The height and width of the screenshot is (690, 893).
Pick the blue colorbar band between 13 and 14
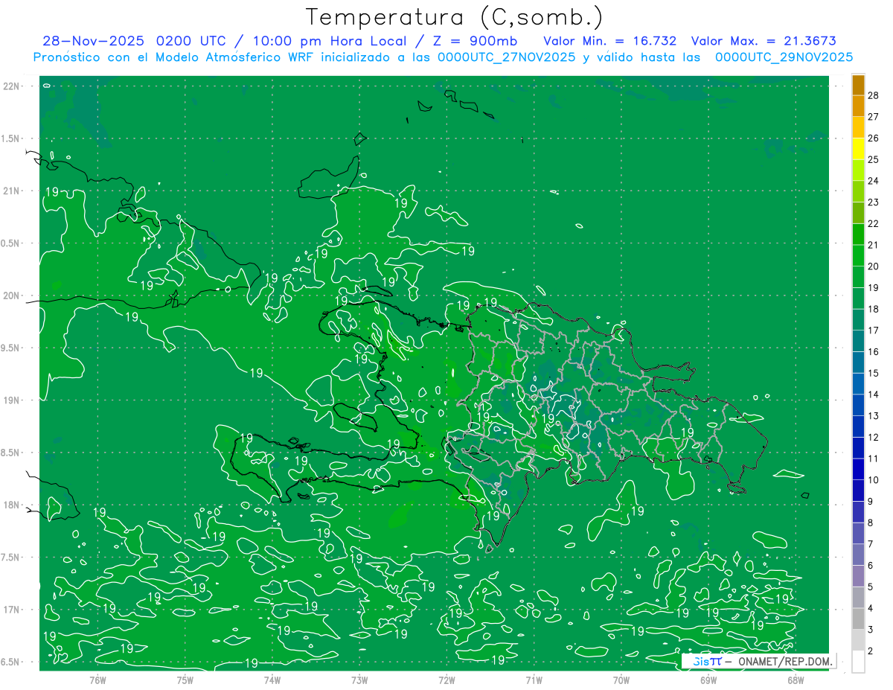click(x=858, y=406)
